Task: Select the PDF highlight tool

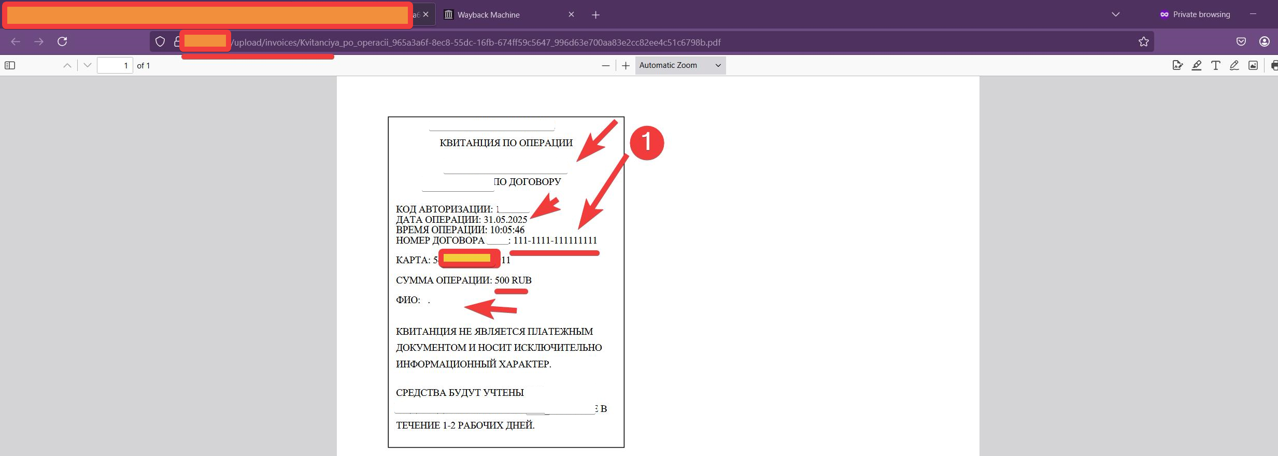Action: pyautogui.click(x=1197, y=65)
